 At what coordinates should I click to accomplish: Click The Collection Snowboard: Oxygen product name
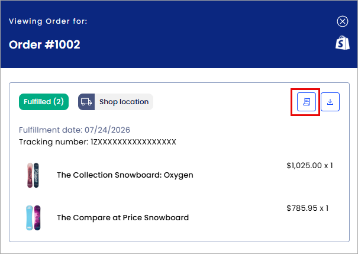point(125,175)
